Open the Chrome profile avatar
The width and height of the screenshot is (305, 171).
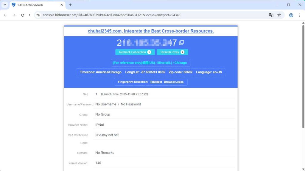291,15
